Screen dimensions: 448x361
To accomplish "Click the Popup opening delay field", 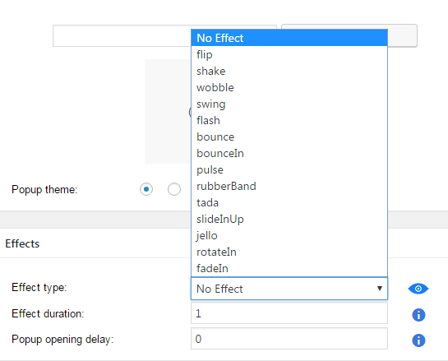I will (x=289, y=339).
